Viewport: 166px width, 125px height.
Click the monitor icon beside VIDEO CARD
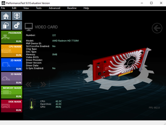[x=29, y=27]
